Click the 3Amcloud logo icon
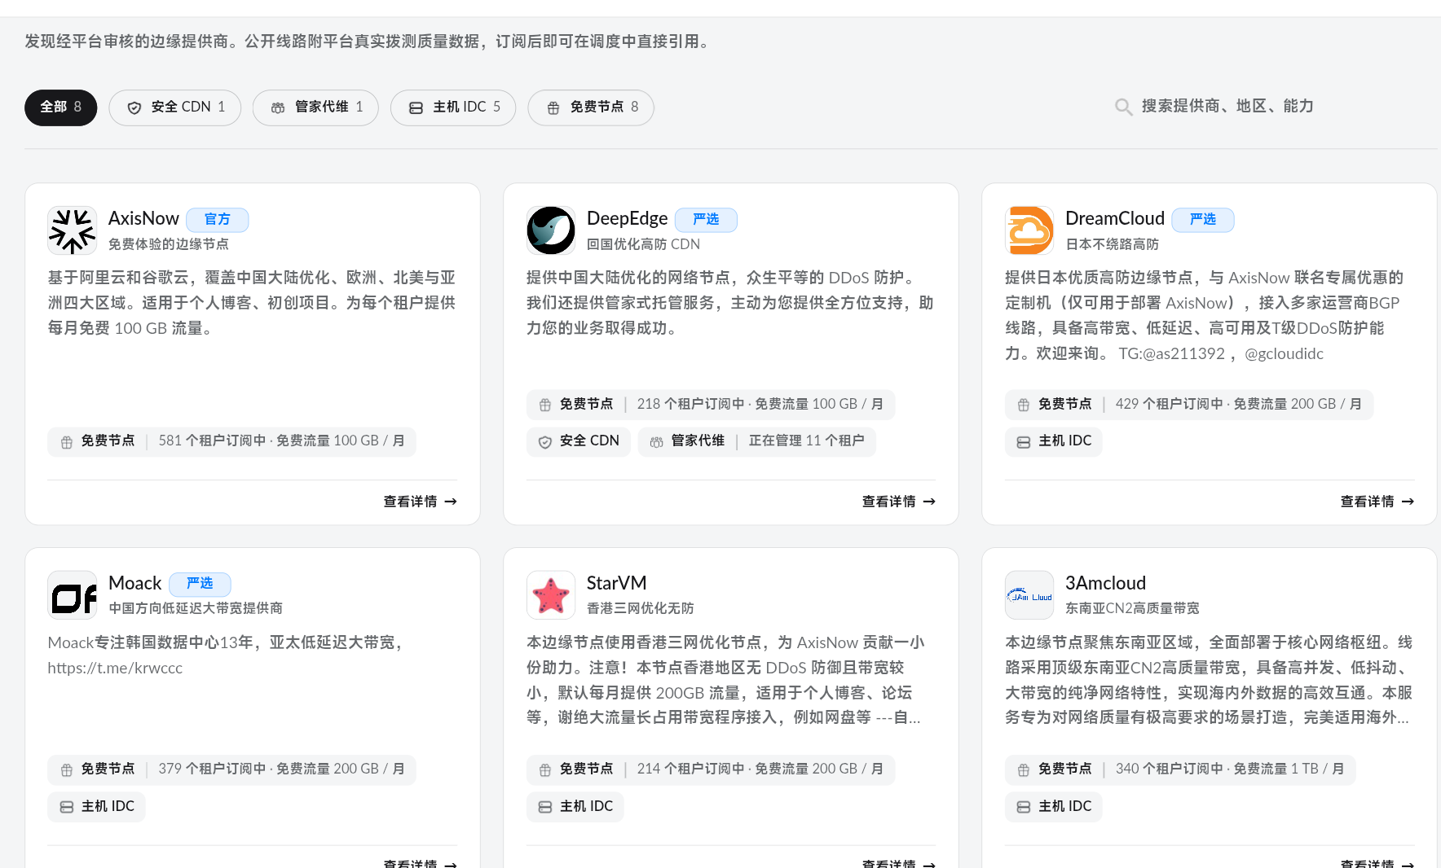The height and width of the screenshot is (868, 1441). click(1029, 595)
